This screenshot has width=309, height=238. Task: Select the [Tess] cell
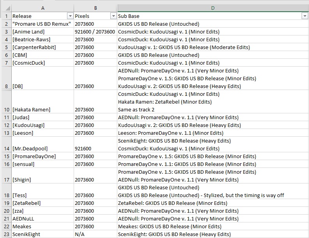coord(42,191)
